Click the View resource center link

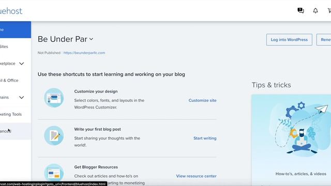click(197, 176)
